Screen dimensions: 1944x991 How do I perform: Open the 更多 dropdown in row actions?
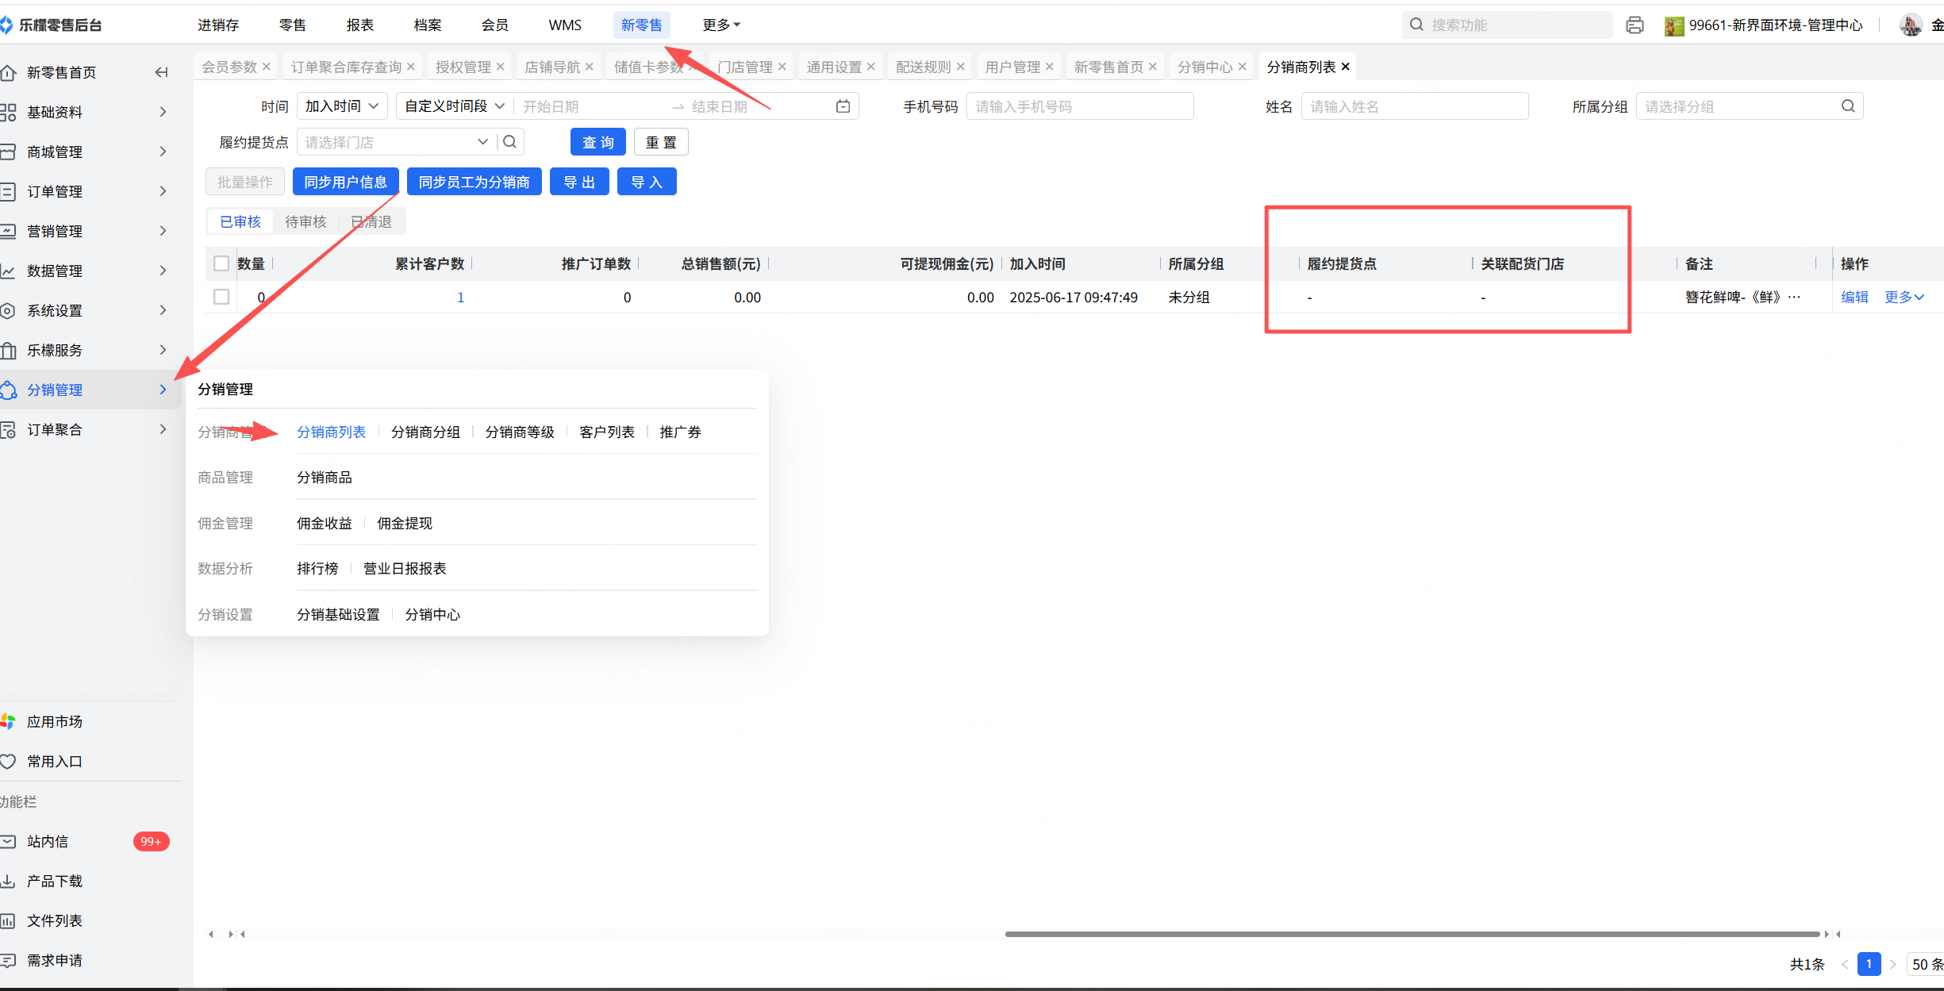click(1904, 297)
